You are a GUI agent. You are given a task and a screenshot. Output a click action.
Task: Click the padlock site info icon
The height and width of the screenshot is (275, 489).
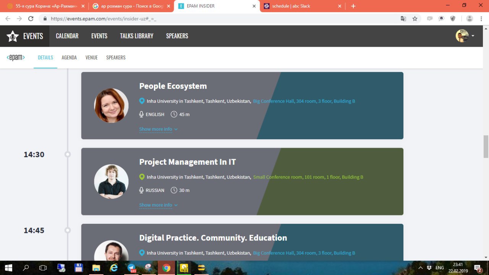click(x=45, y=18)
